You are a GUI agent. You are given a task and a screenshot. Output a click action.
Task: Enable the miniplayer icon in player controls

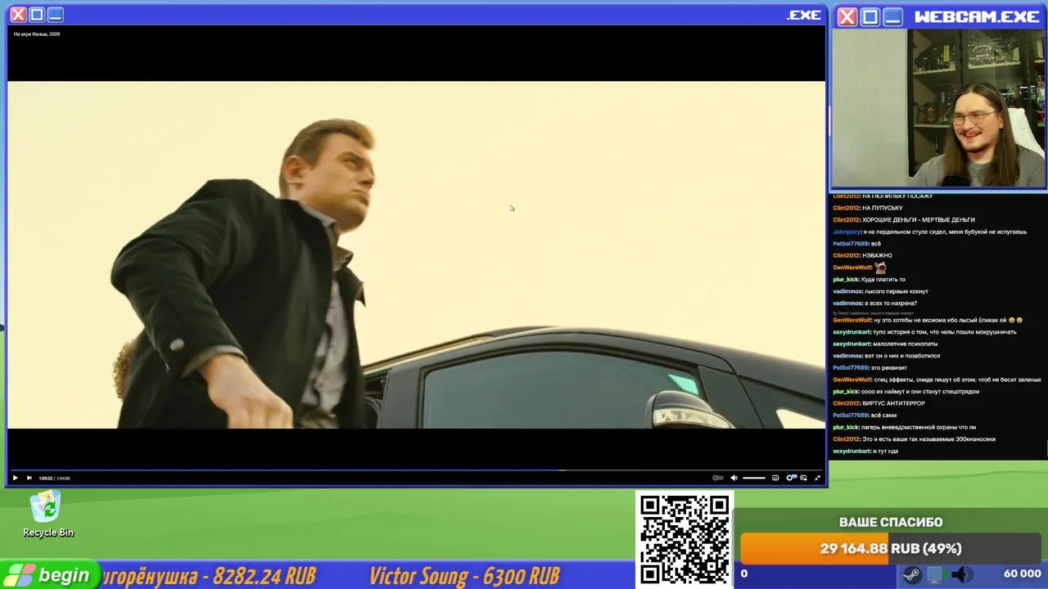(803, 478)
